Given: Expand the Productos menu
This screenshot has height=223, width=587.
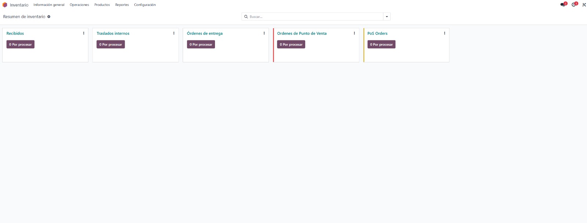Looking at the screenshot, I should [x=102, y=5].
